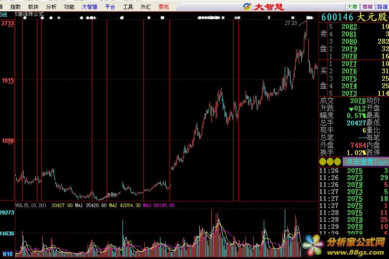This screenshot has width=389, height=259.
Task: Select the 11:29 trade at 2078 volume 10
Action: point(355,226)
